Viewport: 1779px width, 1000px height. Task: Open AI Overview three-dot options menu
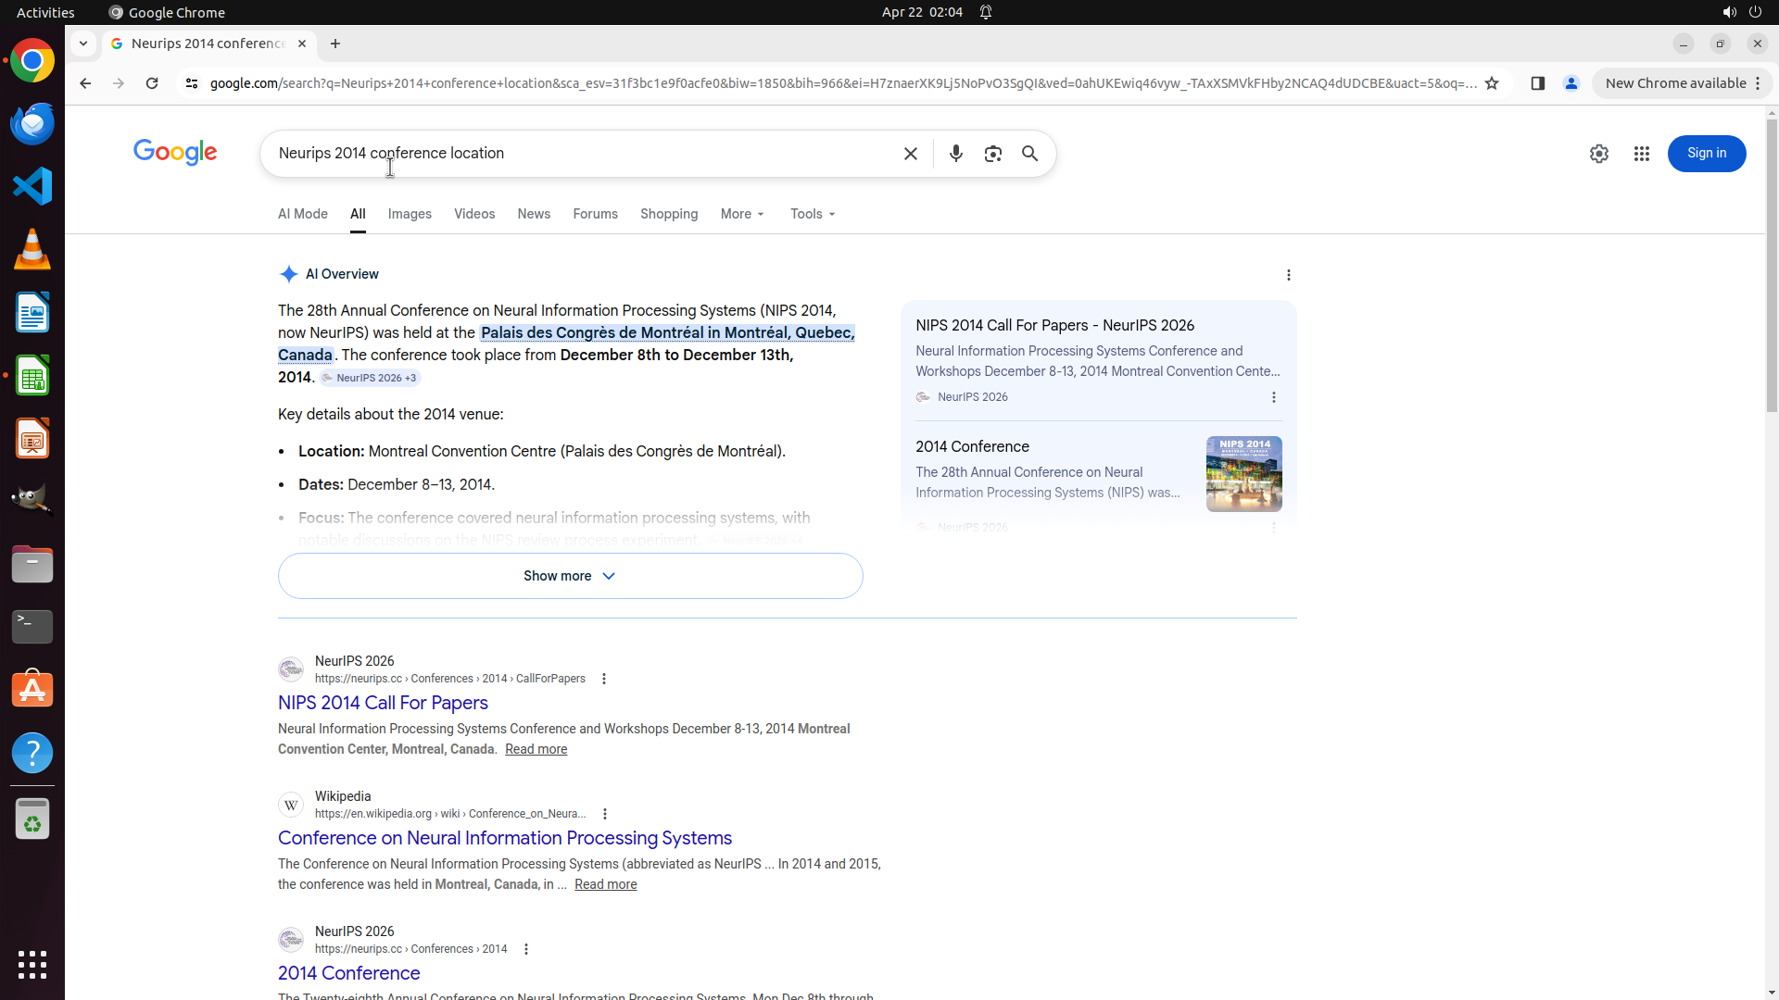(x=1288, y=275)
